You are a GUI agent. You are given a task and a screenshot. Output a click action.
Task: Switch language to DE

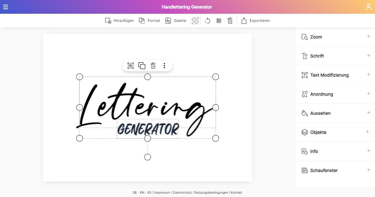(135, 193)
